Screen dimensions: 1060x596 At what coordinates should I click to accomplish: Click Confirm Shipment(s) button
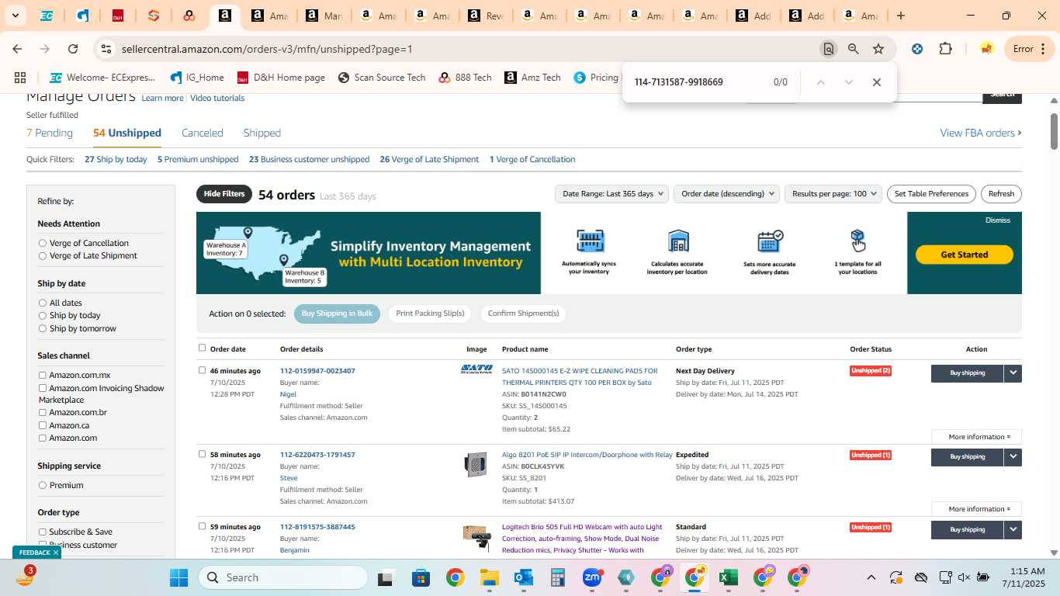523,314
